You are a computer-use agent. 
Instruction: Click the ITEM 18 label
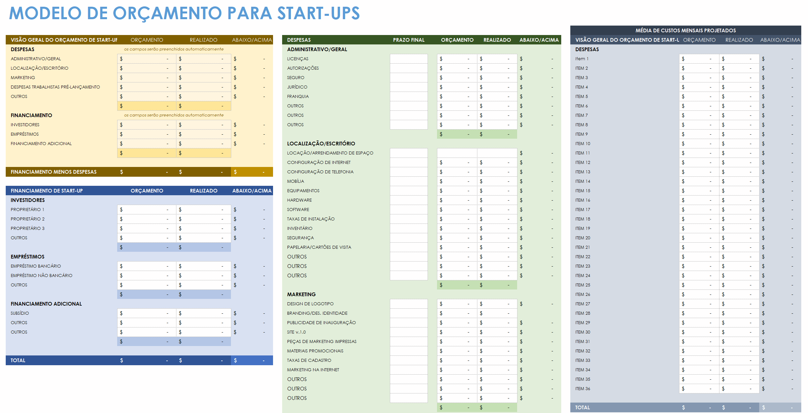pyautogui.click(x=583, y=219)
